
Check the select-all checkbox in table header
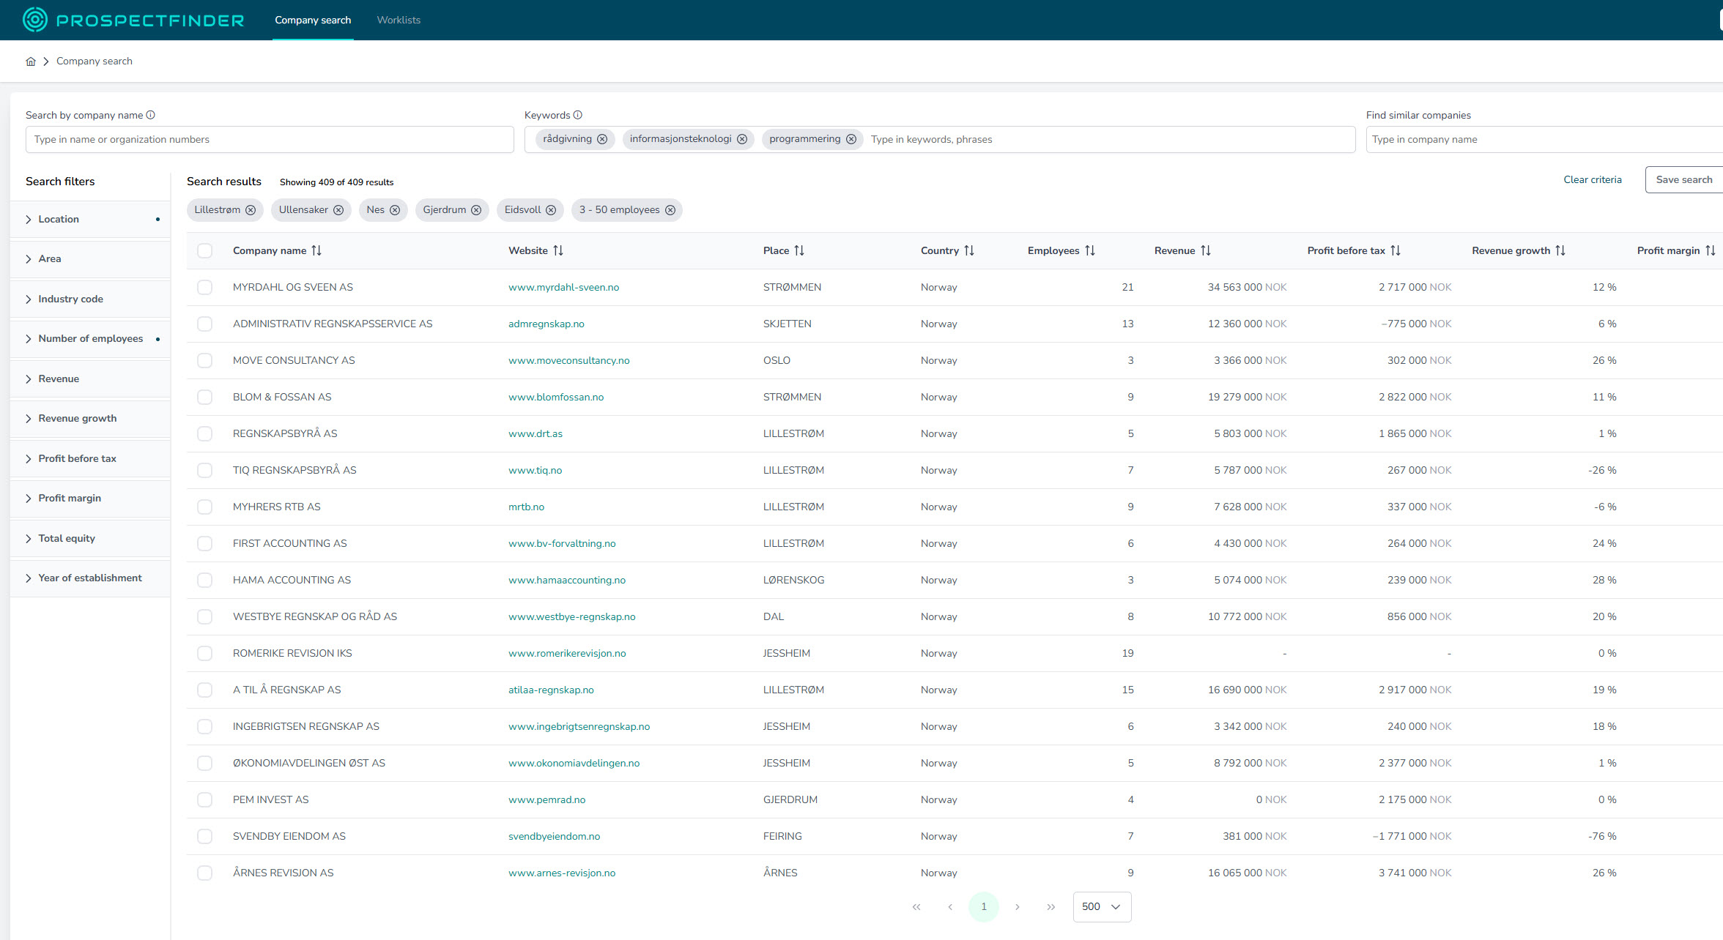click(x=204, y=250)
